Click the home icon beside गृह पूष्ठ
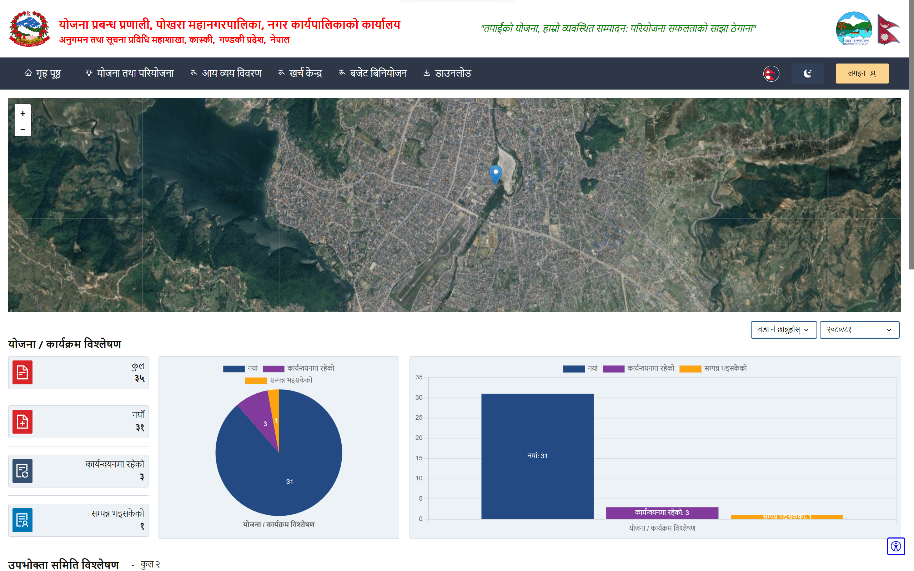Image resolution: width=914 pixels, height=571 pixels. tap(28, 72)
